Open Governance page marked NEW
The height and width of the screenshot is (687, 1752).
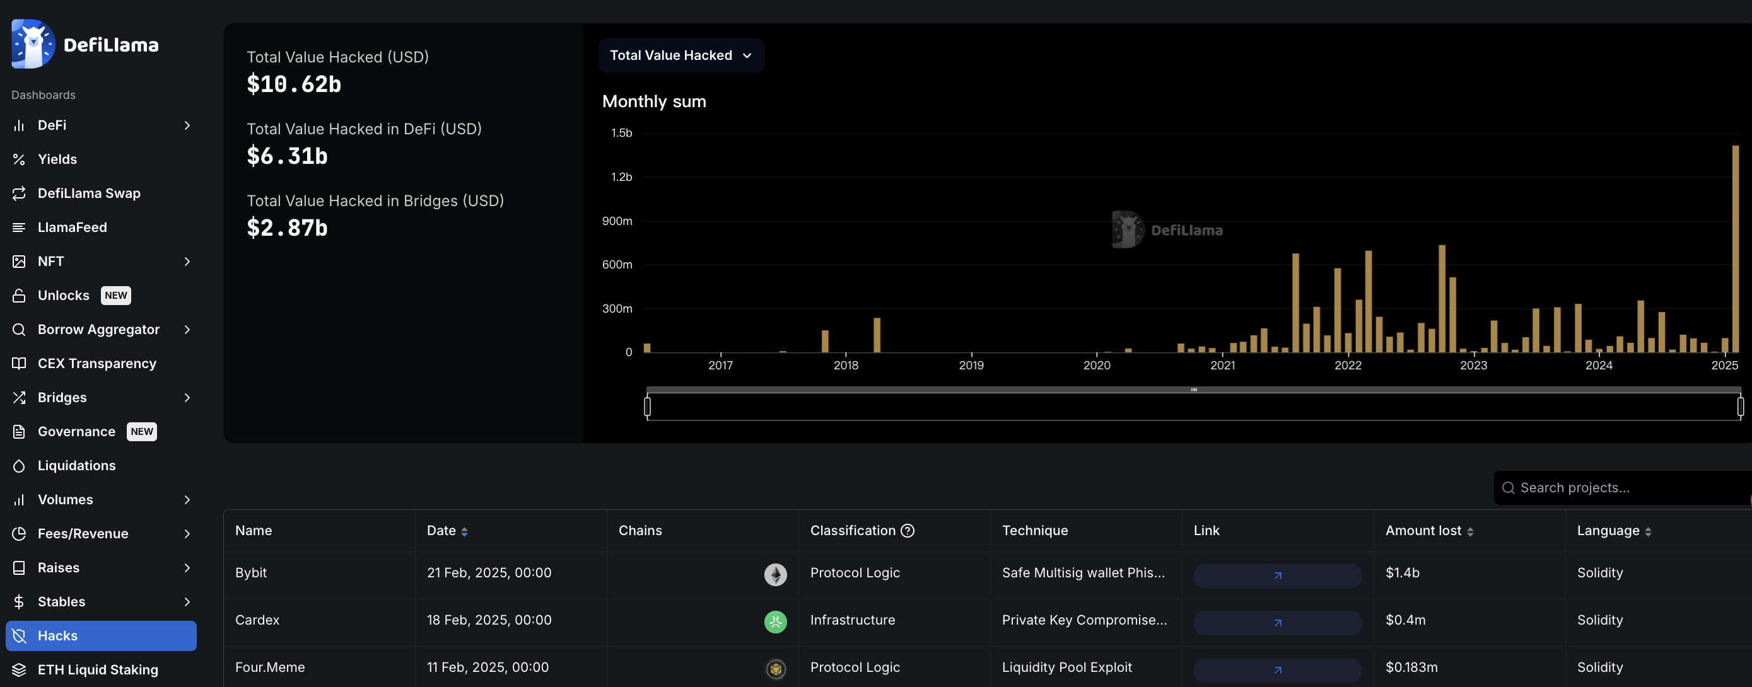coord(101,432)
